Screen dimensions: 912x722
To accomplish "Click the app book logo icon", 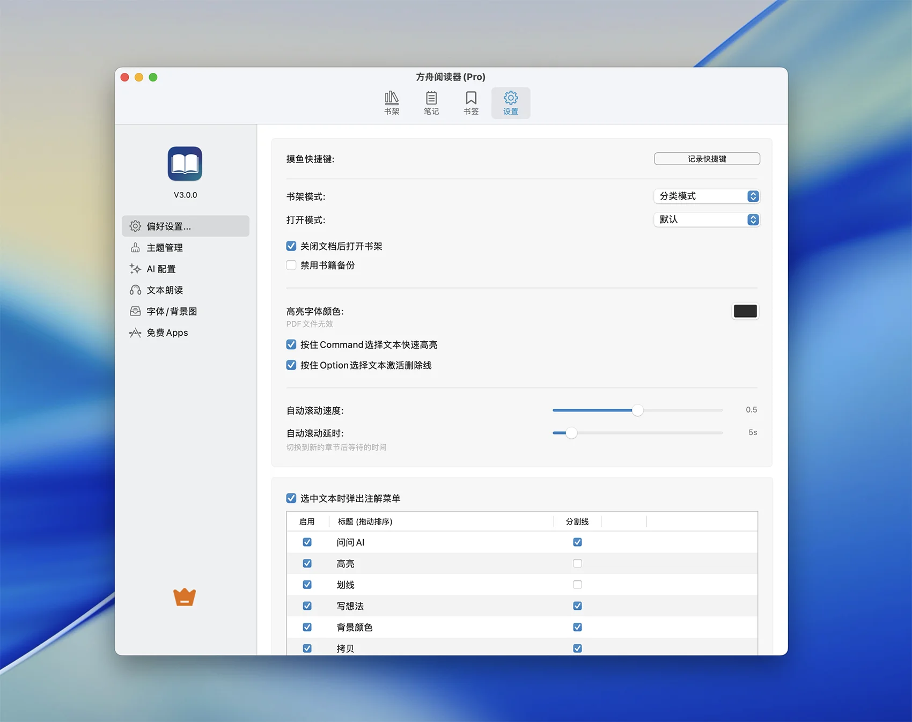I will coord(185,164).
